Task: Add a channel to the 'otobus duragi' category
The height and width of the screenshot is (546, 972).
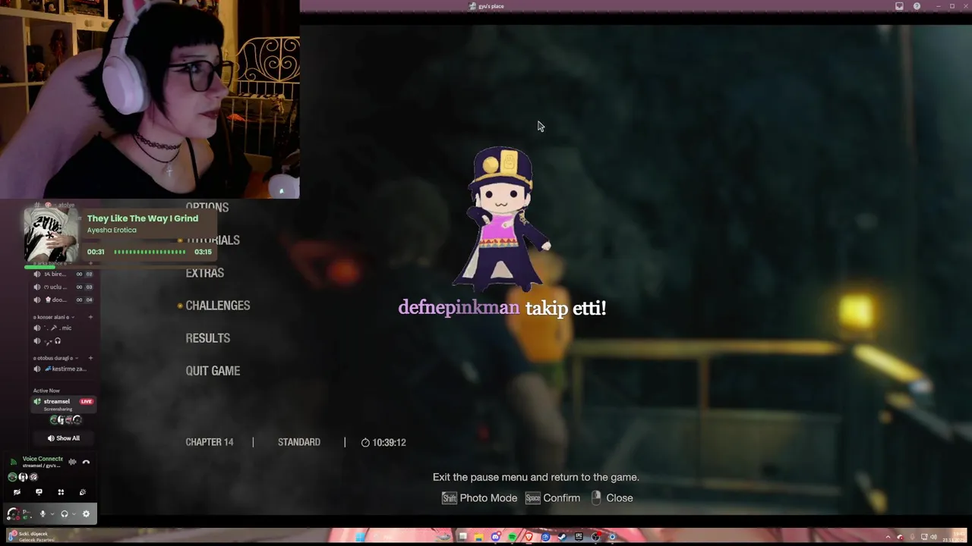Action: click(90, 358)
